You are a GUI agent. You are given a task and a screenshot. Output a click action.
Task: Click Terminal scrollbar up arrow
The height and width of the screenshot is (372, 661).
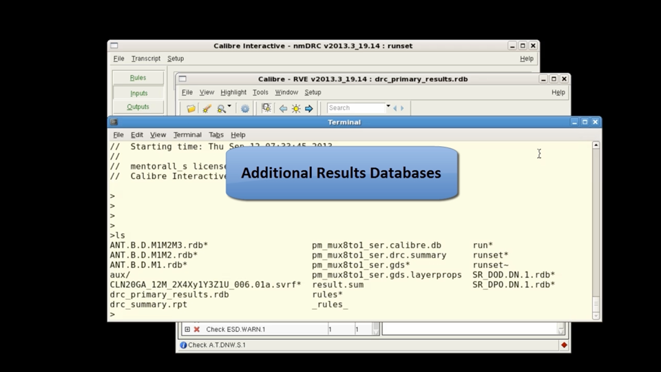(596, 145)
